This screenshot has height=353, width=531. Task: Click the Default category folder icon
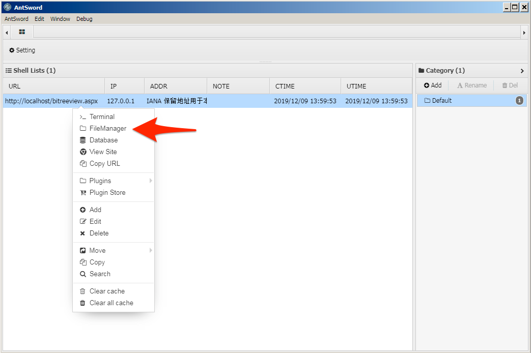coord(427,101)
